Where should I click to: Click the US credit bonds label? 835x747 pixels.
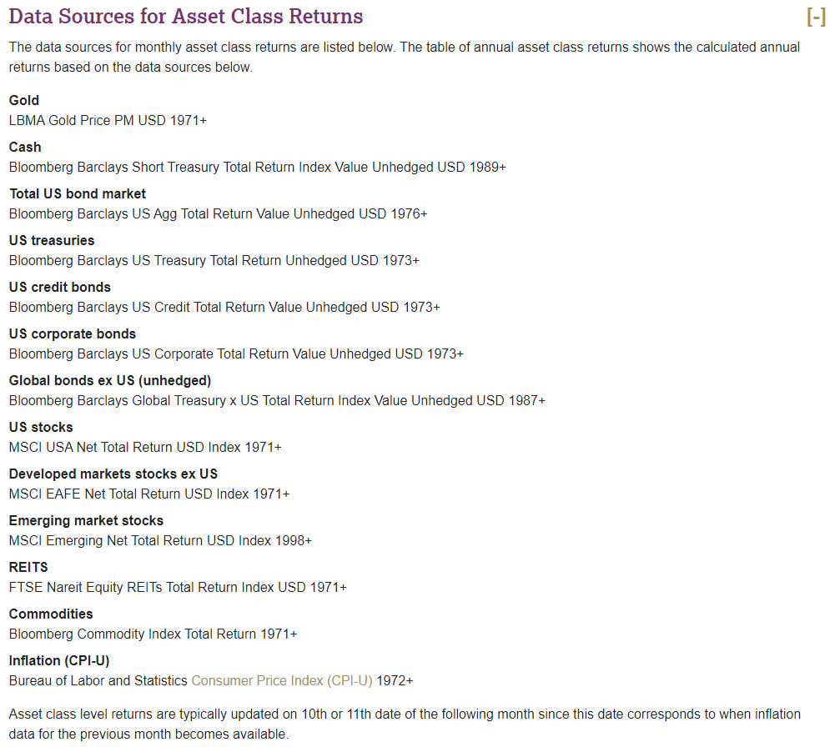(x=60, y=287)
